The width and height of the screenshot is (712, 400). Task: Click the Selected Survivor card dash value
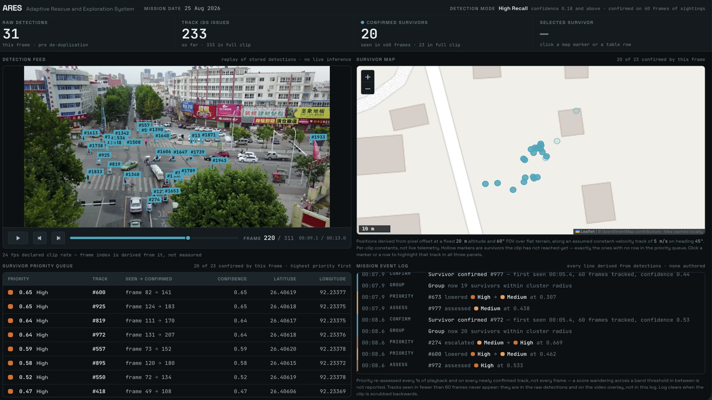[x=544, y=34]
